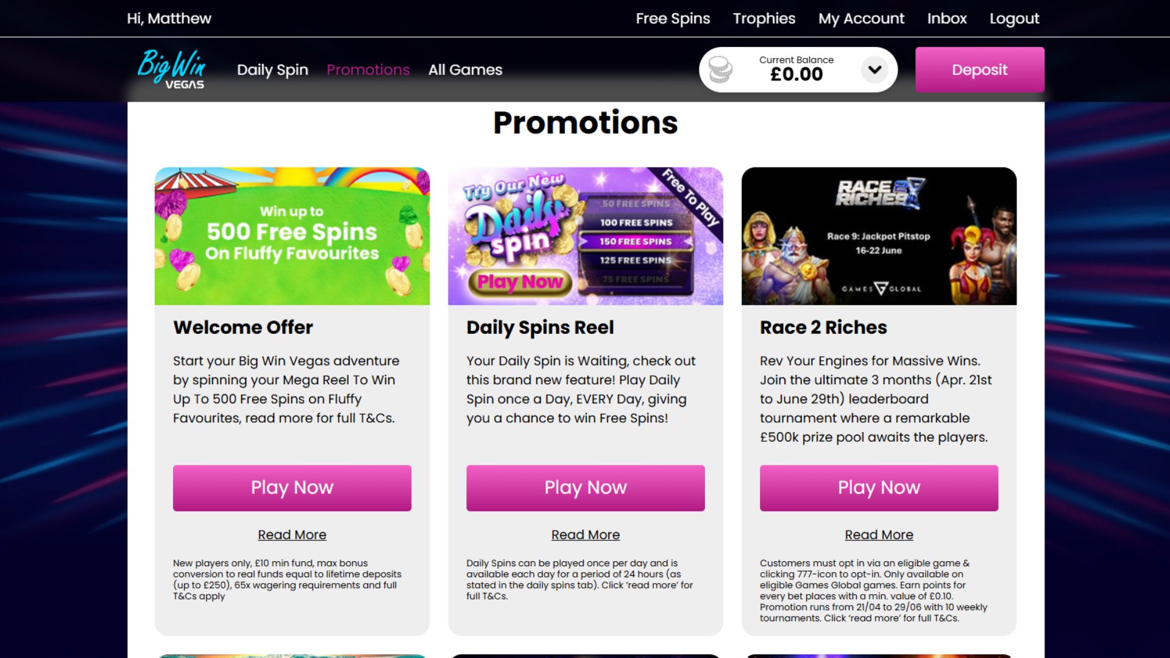1170x658 pixels.
Task: Play Now on Daily Spins Reel
Action: pos(586,488)
